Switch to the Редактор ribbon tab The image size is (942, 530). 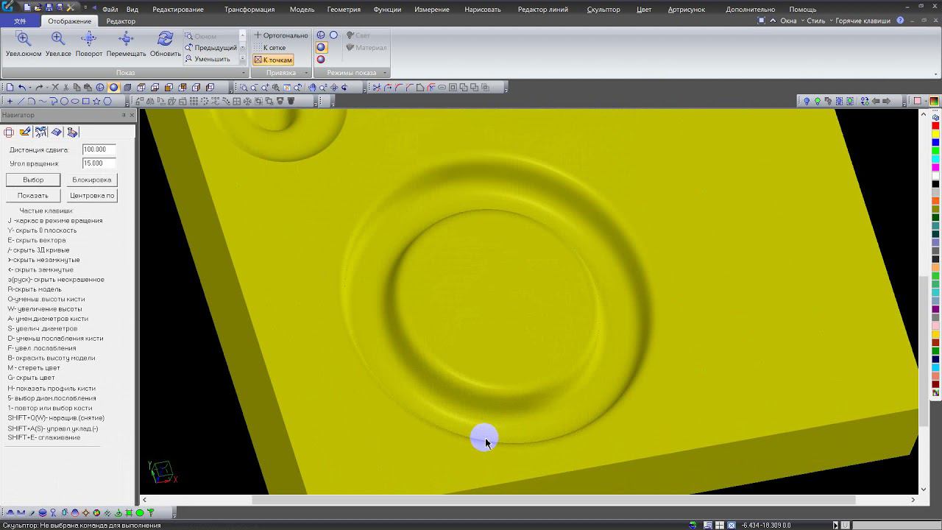click(121, 21)
